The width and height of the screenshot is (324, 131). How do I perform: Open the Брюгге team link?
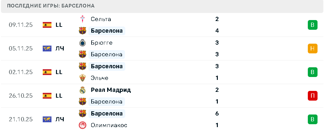pos(102,43)
